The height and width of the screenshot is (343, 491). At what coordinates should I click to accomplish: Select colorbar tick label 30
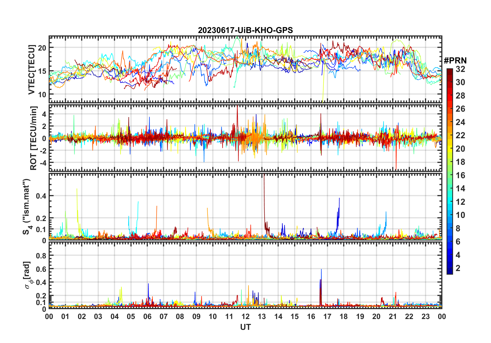point(460,82)
